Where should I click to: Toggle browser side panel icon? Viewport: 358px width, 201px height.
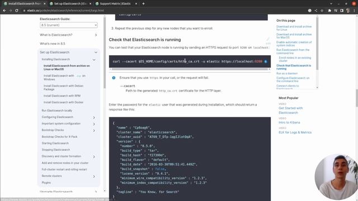[342, 11]
